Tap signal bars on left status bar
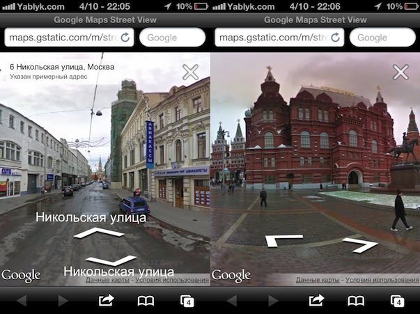Screen dimensions: 420x314 point(9,6)
